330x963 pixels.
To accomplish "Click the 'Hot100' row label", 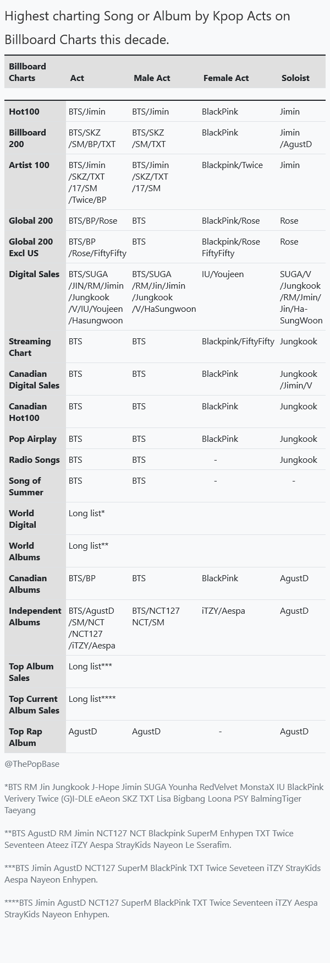I will pos(24,112).
